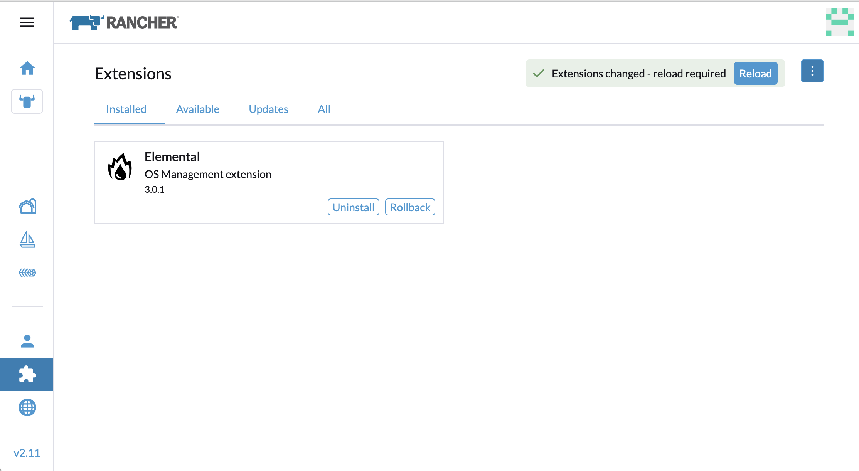Open Users & Authentication person icon
Screen dimensions: 859x471
27,341
